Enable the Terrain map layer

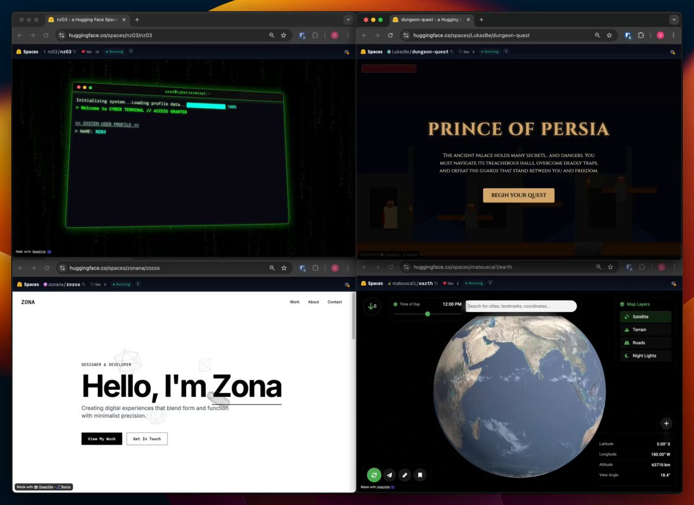pyautogui.click(x=645, y=330)
